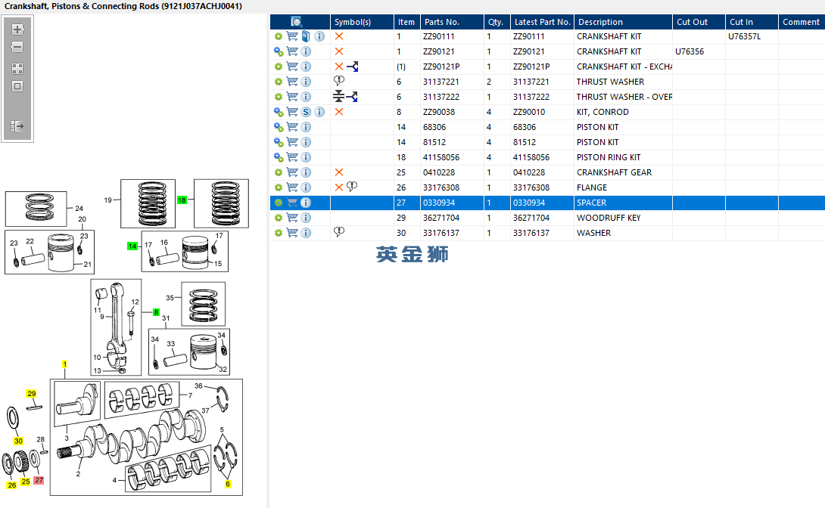
Task: Add WOODRUFF KEY 36271704 to cart
Action: [292, 218]
